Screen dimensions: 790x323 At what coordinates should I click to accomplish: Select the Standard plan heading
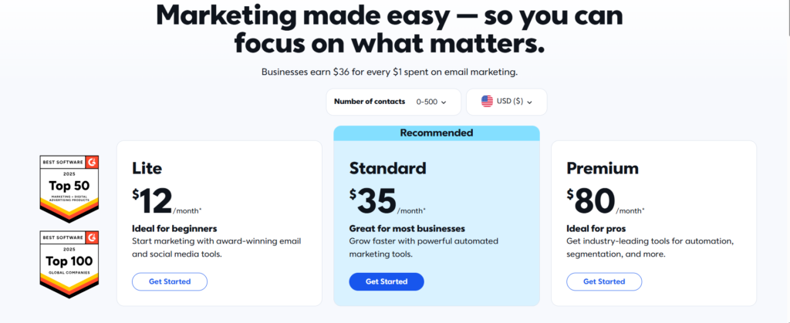(387, 168)
